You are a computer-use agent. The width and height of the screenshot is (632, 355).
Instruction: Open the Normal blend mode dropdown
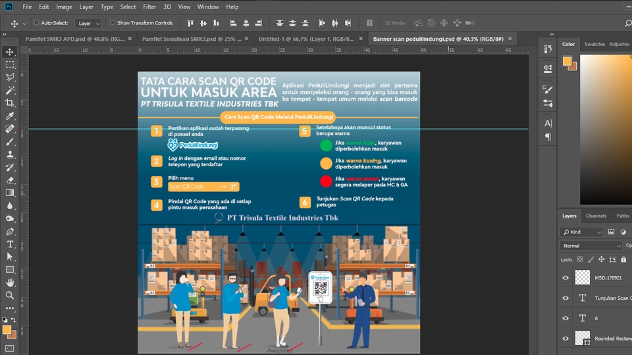pos(591,245)
